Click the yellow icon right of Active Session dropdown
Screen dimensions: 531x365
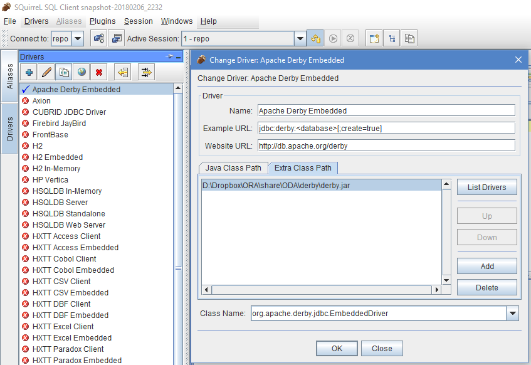click(x=315, y=39)
